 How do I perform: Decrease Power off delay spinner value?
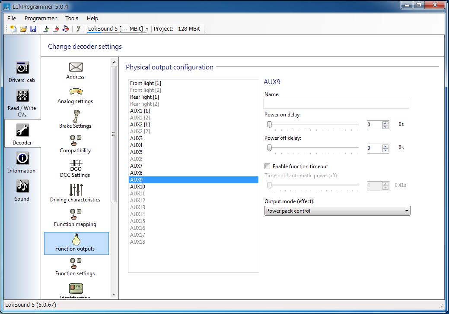pyautogui.click(x=385, y=150)
